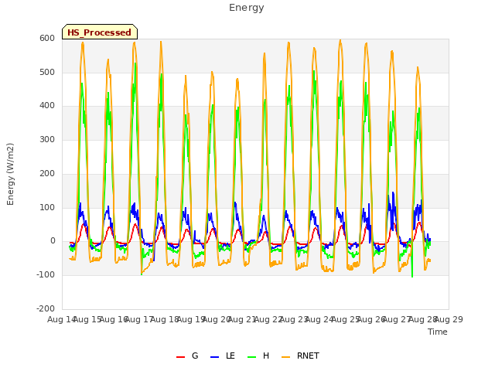Click the HS_Processed annotation label
495x371 pixels.
tap(100, 32)
